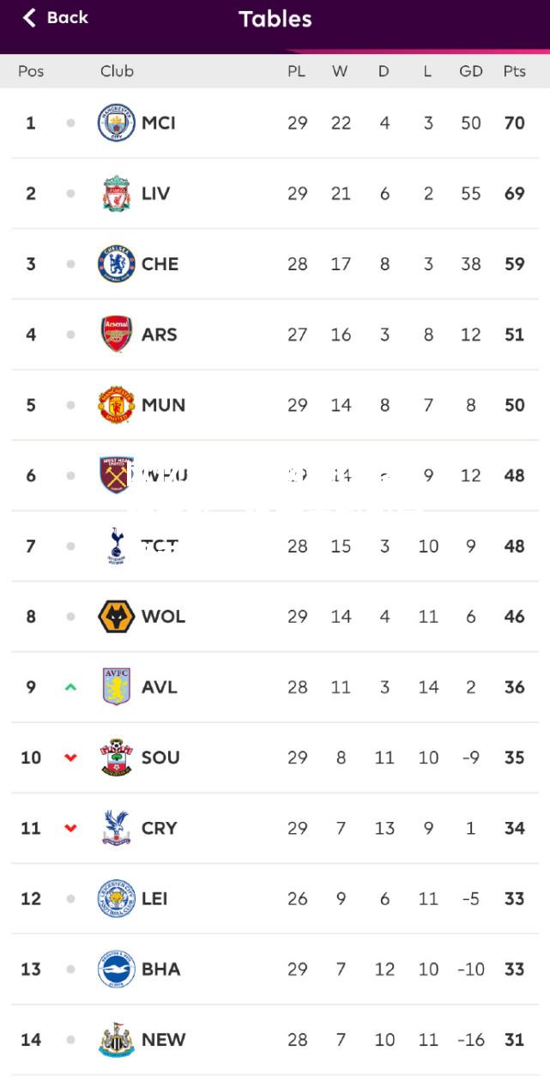The height and width of the screenshot is (1081, 550).
Task: Open the LEI club name link
Action: coord(154,898)
